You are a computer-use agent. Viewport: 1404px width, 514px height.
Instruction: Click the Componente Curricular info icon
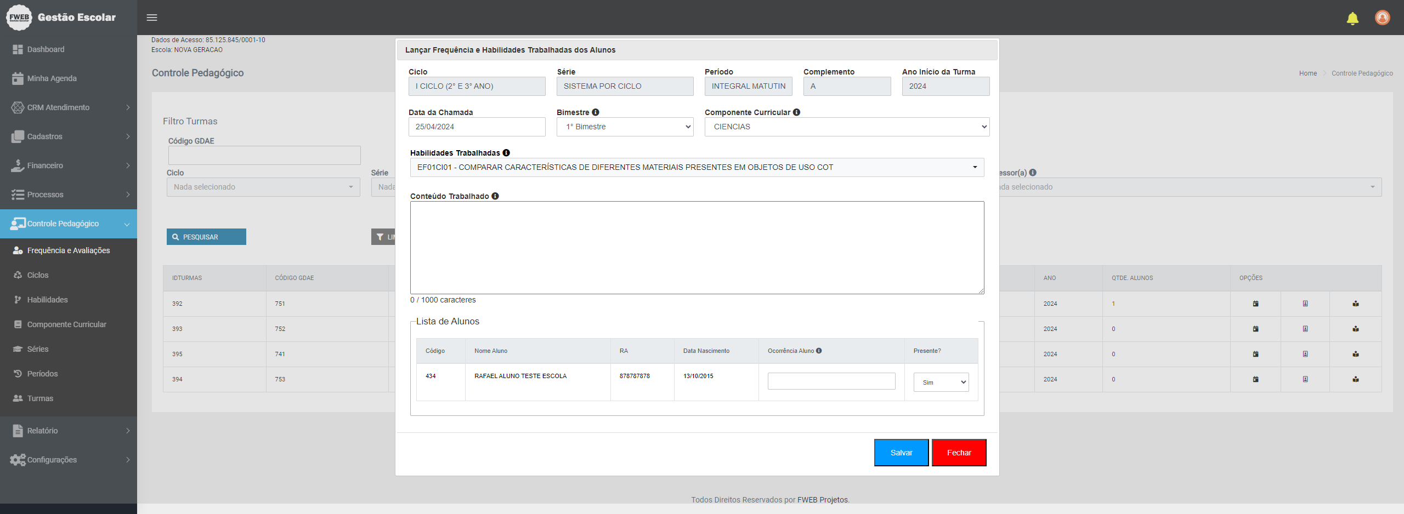tap(796, 112)
